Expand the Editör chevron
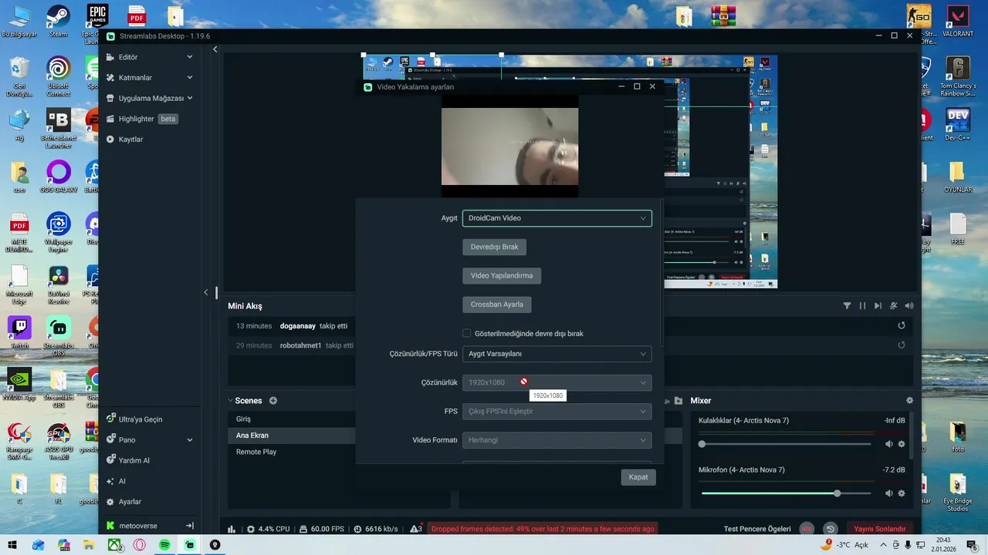This screenshot has width=988, height=555. (x=190, y=57)
